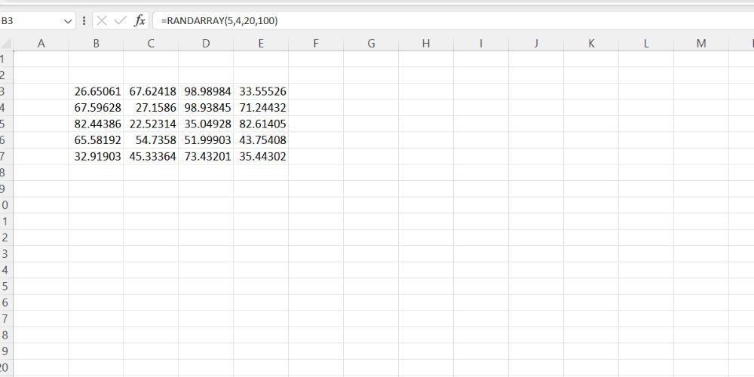Select all cells with corner triangle

(x=6, y=44)
